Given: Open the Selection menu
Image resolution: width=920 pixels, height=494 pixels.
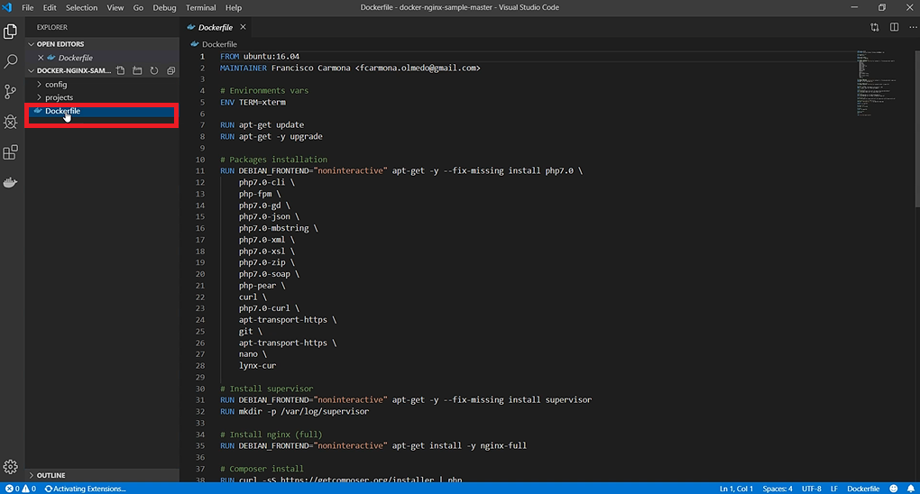Looking at the screenshot, I should (81, 7).
